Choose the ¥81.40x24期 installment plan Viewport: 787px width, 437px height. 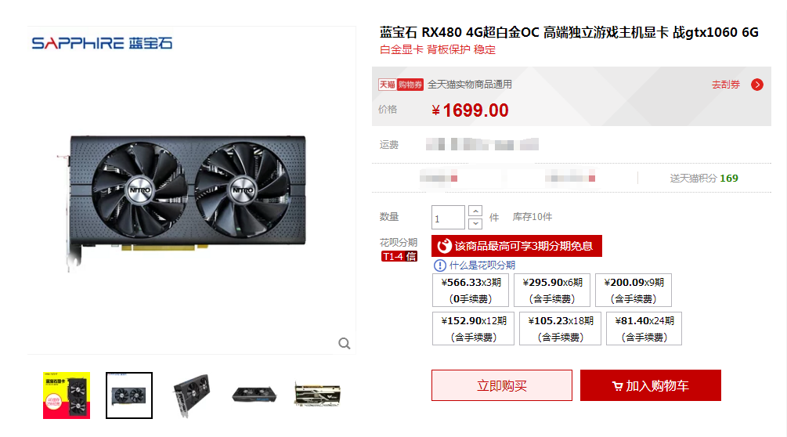[x=644, y=329]
